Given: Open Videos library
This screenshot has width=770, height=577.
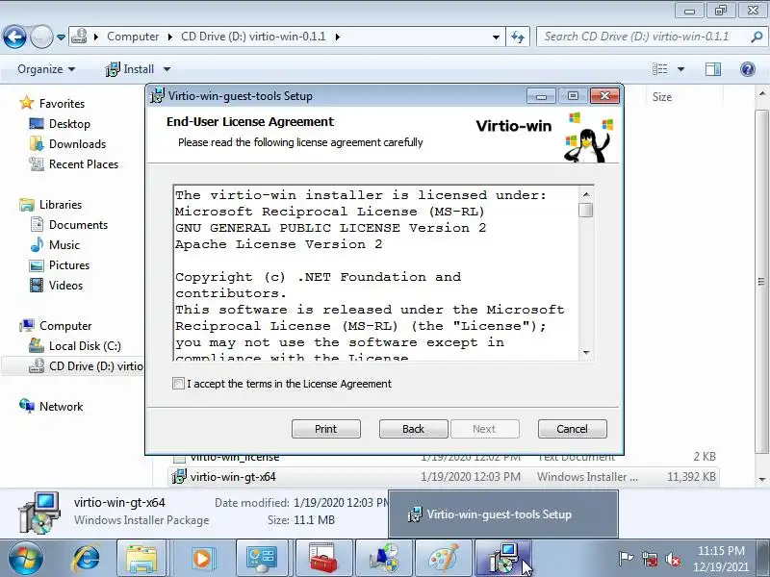Looking at the screenshot, I should point(65,285).
